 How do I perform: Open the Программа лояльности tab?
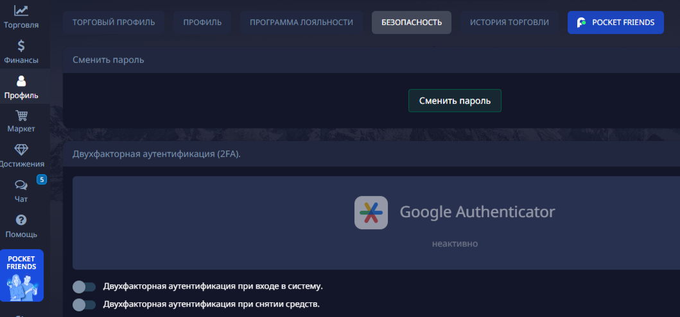coord(301,22)
